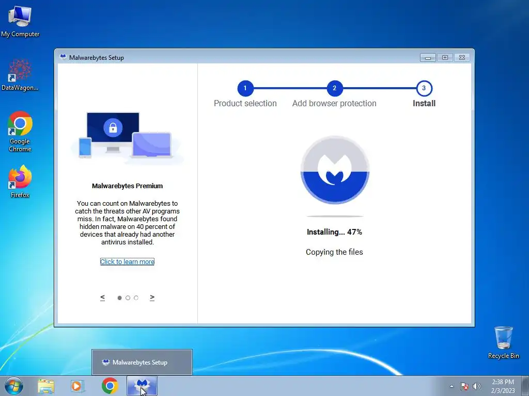Click step 2 Add browser protection circle
529x396 pixels.
[x=335, y=88]
